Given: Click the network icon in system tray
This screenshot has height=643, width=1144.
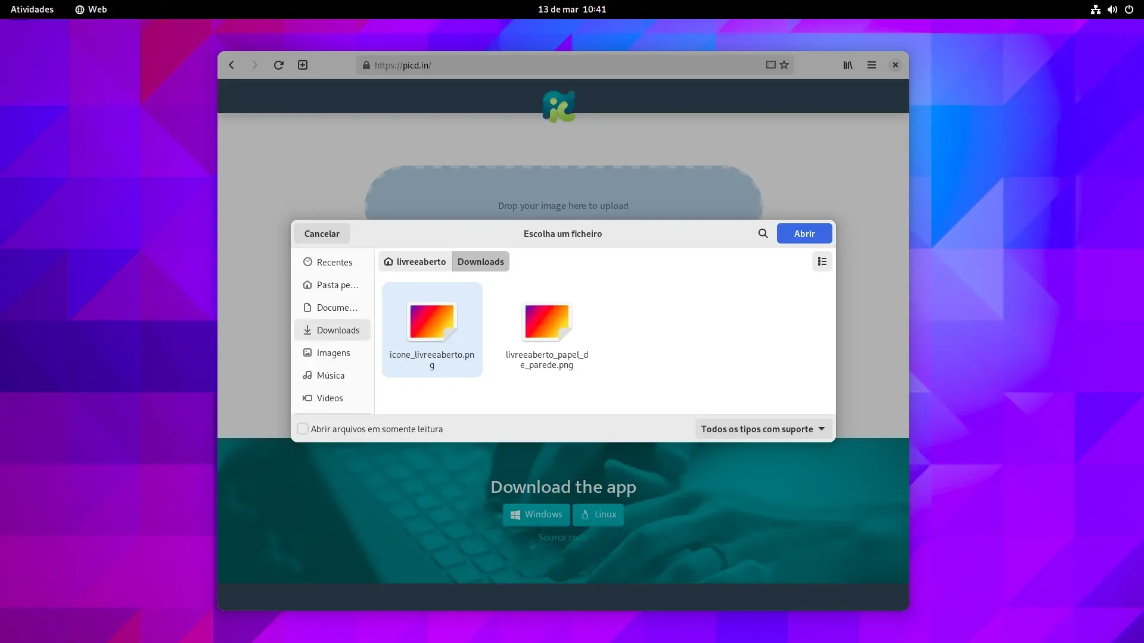Looking at the screenshot, I should click(1095, 9).
